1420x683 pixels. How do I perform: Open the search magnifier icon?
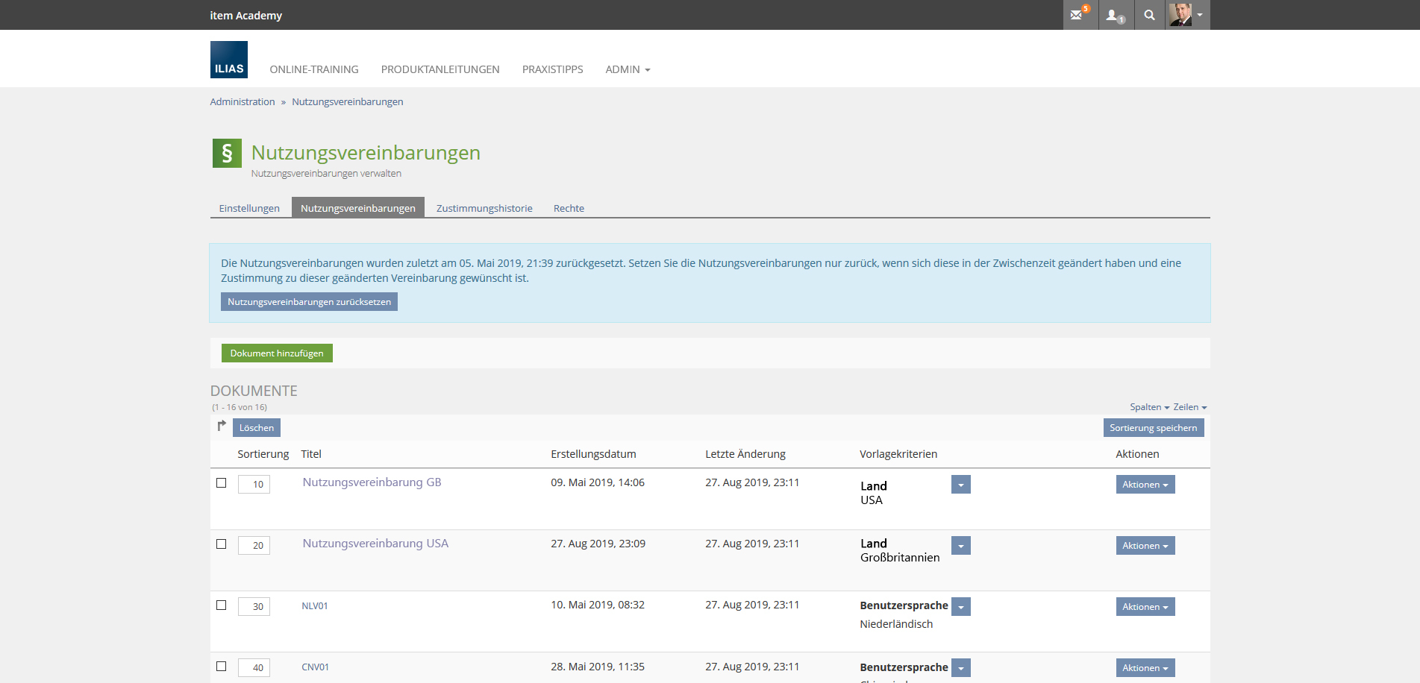(x=1149, y=15)
